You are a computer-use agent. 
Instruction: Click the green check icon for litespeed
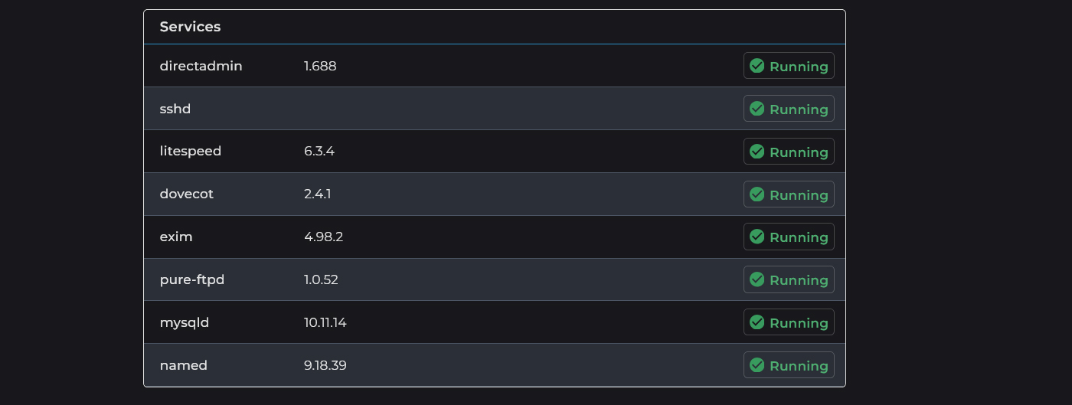click(x=757, y=152)
